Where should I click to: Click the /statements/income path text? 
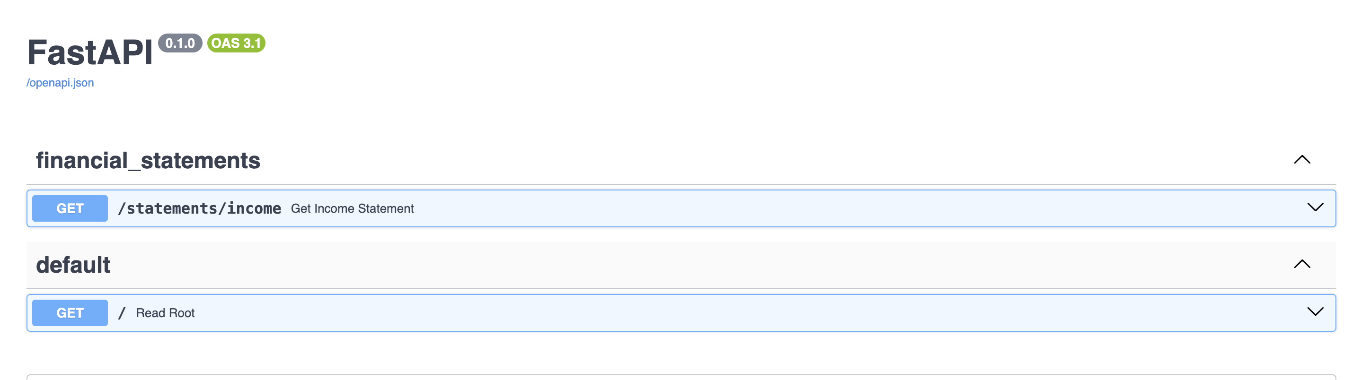point(199,208)
